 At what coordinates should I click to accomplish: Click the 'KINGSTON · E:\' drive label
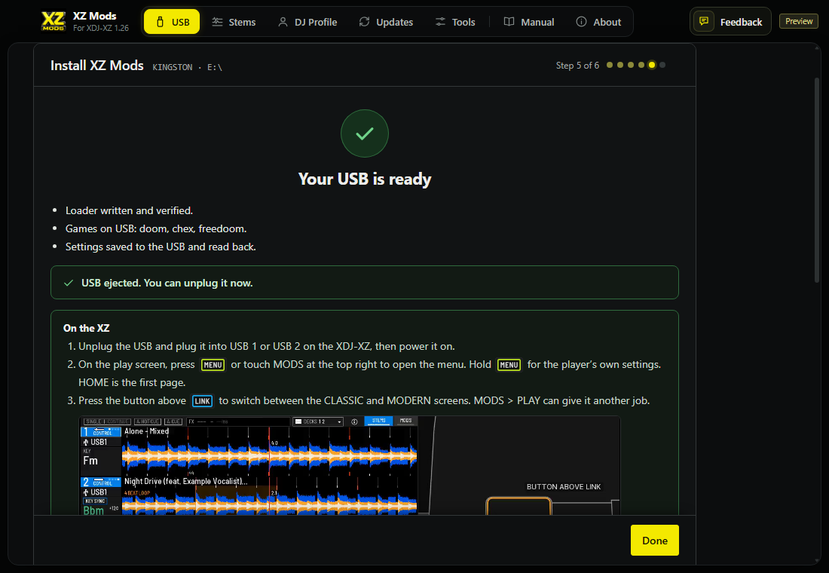pos(187,67)
